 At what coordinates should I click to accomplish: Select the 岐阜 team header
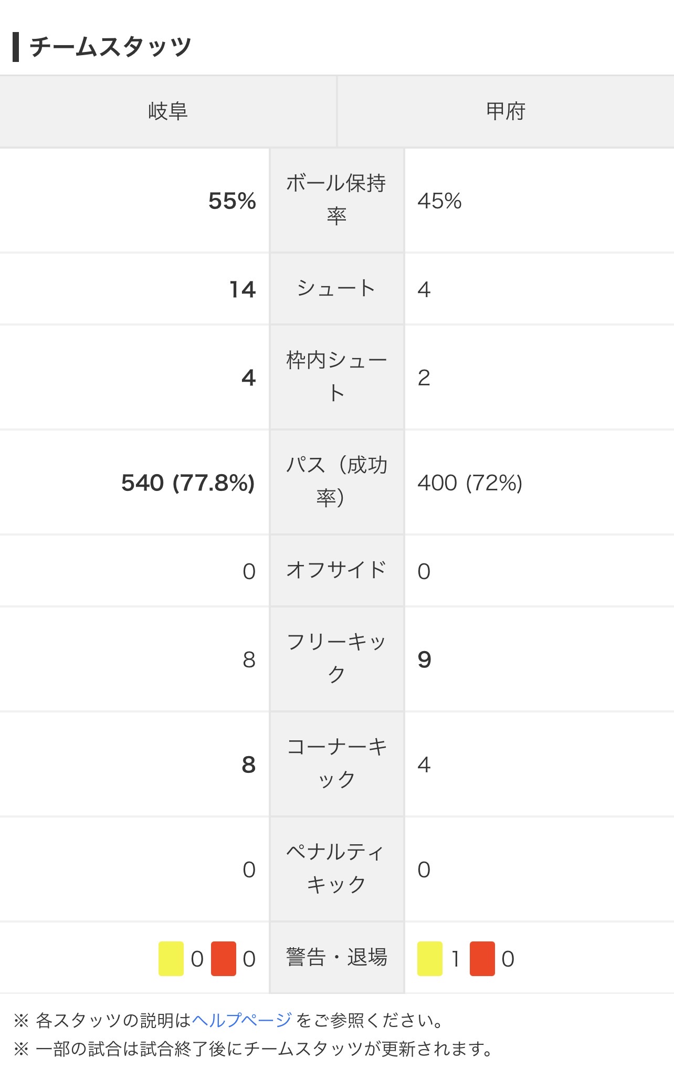pos(168,111)
